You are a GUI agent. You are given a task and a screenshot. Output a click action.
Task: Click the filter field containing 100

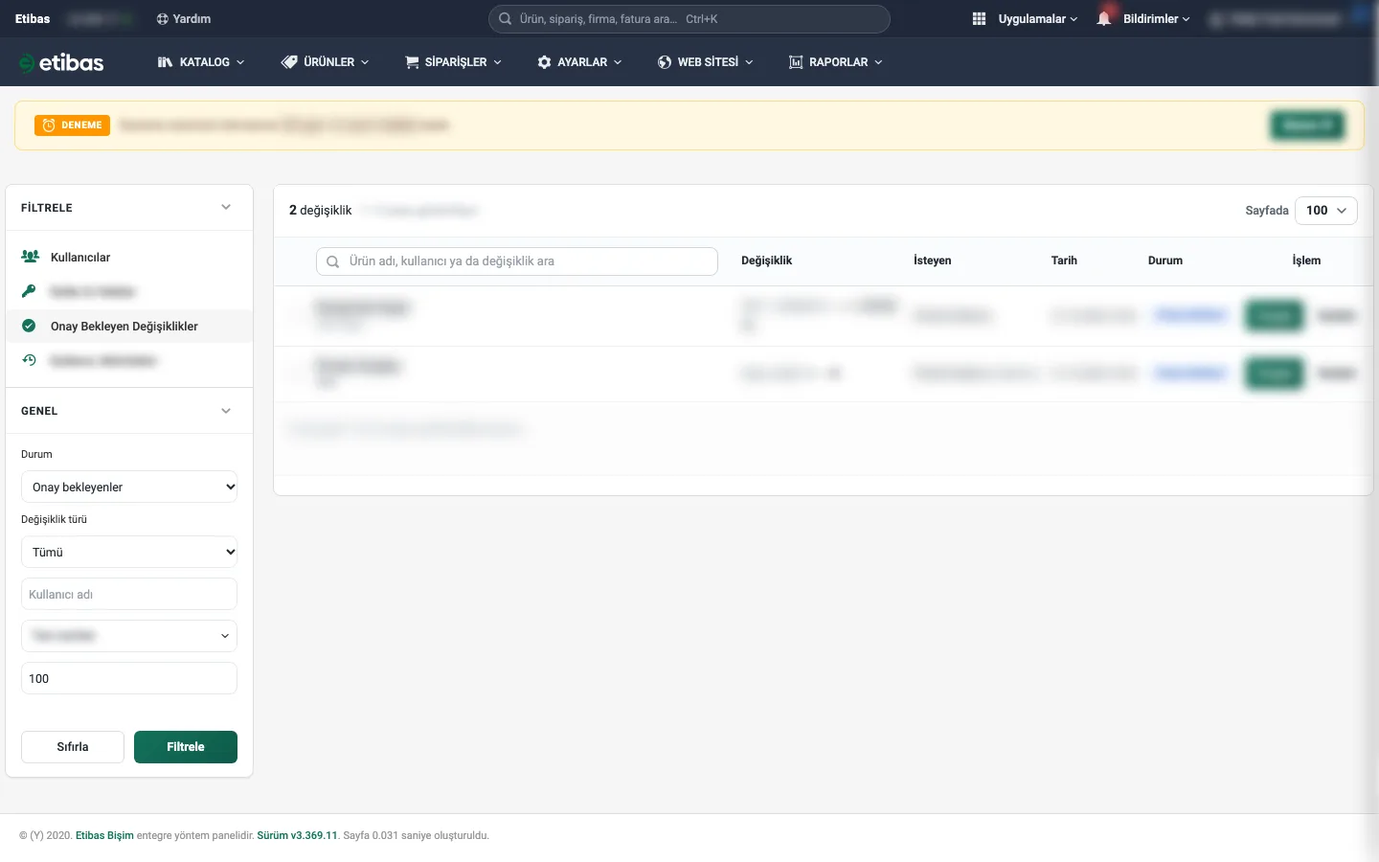click(129, 678)
